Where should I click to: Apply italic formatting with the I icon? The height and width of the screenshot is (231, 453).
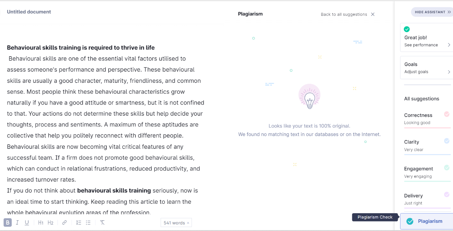[x=17, y=222]
